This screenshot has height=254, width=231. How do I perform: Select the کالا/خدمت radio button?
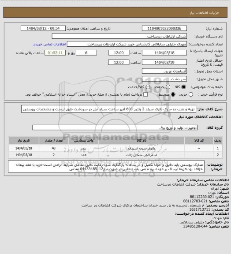tap(148, 87)
